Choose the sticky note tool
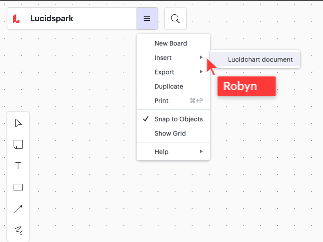 pos(18,145)
